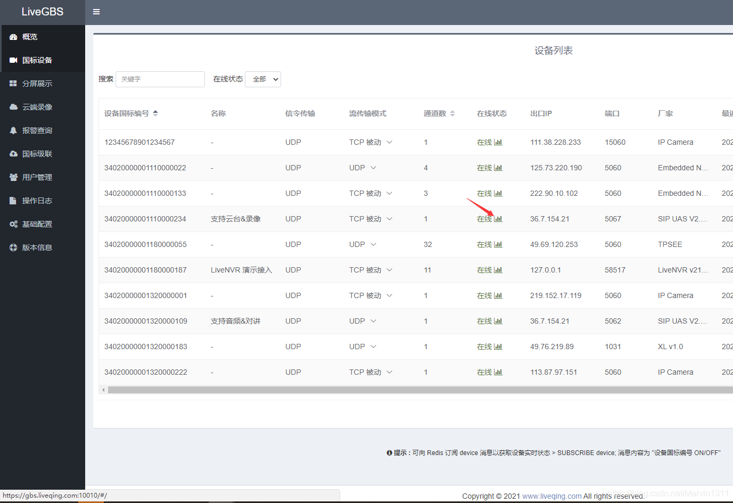Open the 操作日志 menu item
The image size is (733, 503).
tap(43, 201)
